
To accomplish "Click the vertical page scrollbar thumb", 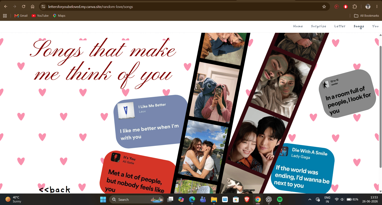I will click(380, 107).
